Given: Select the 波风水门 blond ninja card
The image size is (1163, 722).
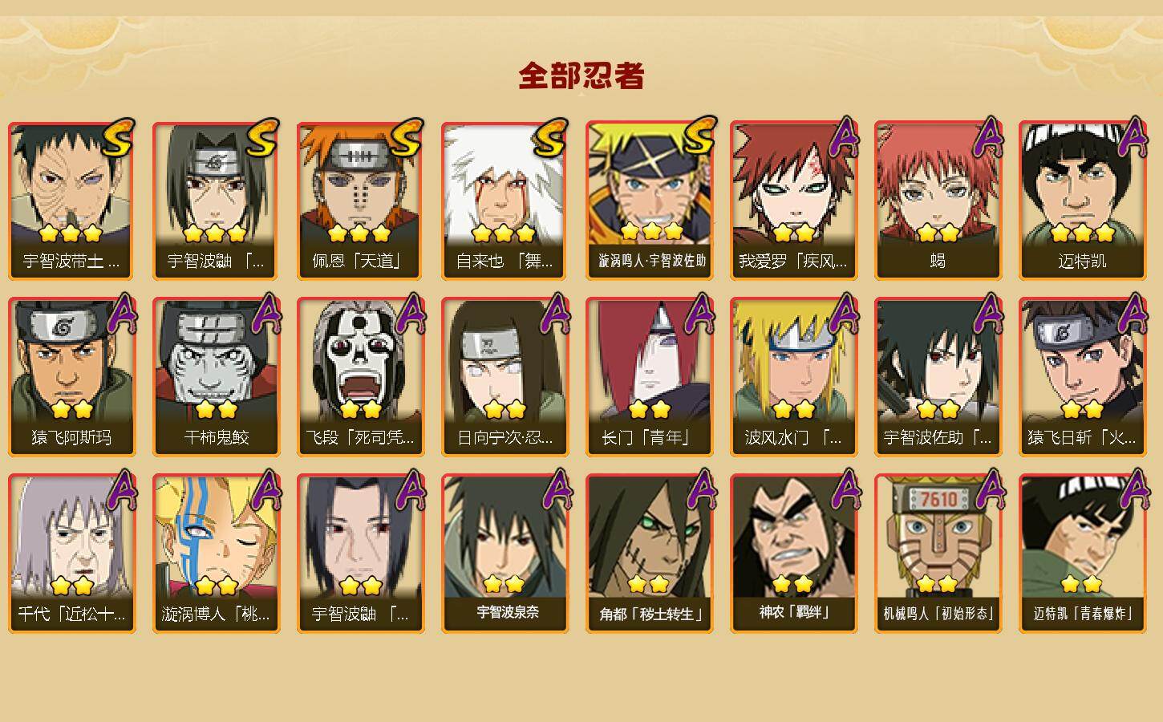Looking at the screenshot, I should click(794, 377).
